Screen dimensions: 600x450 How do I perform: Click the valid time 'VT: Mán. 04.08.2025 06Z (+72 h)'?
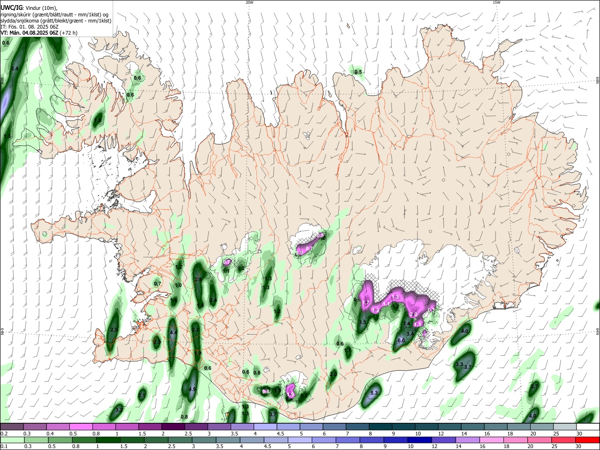39,33
